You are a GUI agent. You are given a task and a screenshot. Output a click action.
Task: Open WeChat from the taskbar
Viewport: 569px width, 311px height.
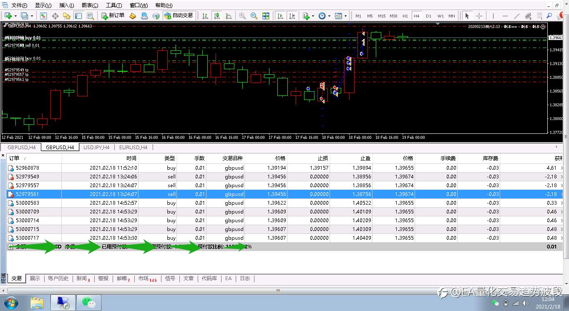(88, 303)
